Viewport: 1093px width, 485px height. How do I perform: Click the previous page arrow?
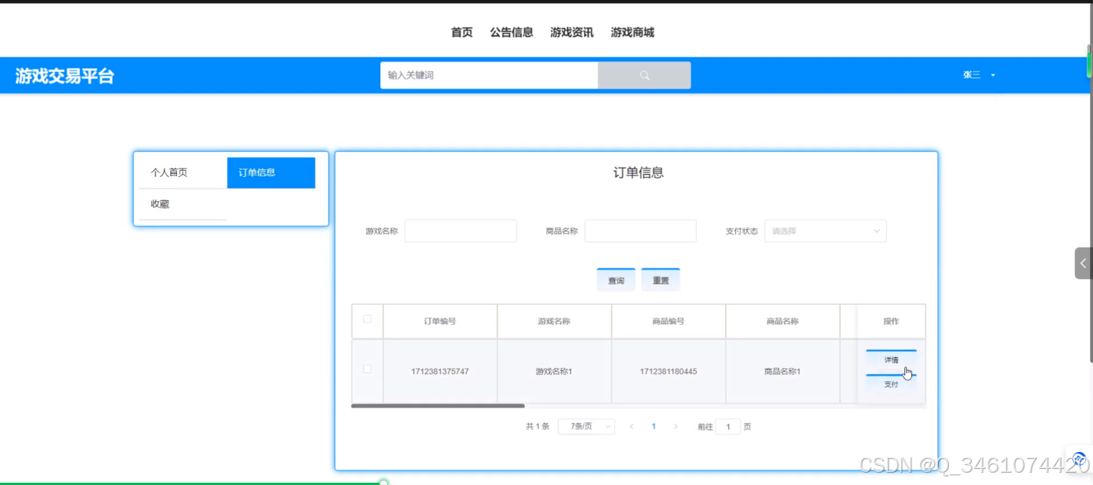coord(632,426)
